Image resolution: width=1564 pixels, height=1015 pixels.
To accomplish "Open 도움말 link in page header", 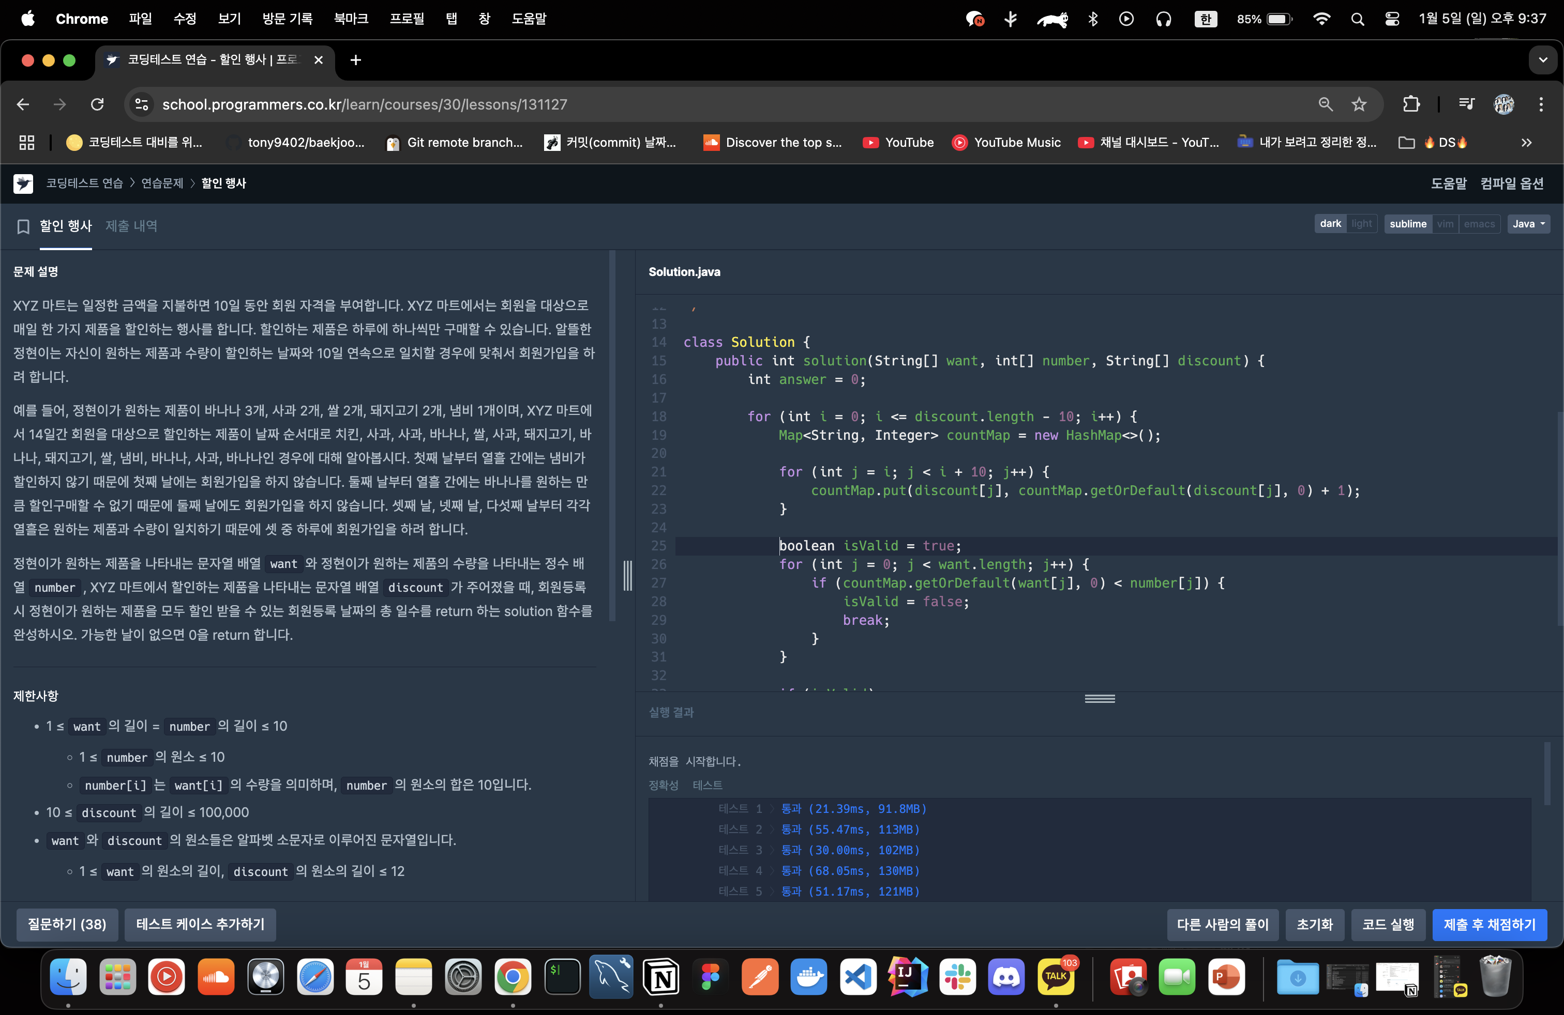I will (1448, 183).
